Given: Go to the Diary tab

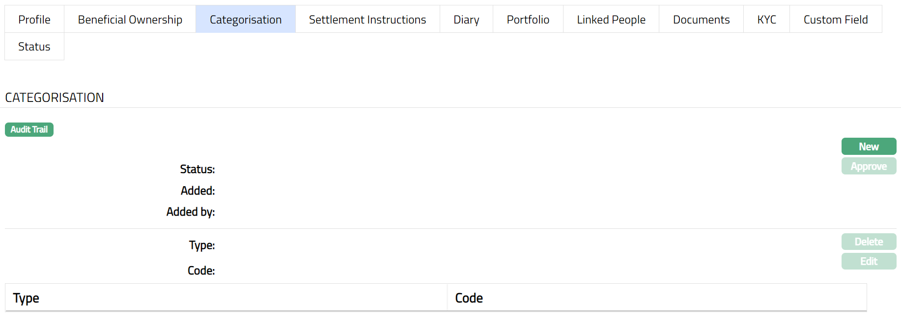Looking at the screenshot, I should [x=466, y=20].
